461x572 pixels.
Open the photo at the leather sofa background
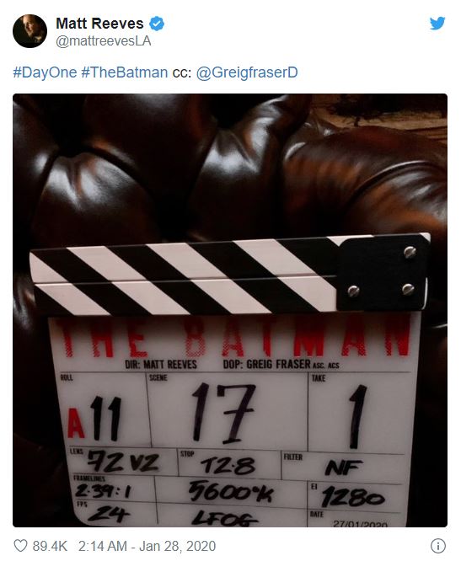(230, 164)
